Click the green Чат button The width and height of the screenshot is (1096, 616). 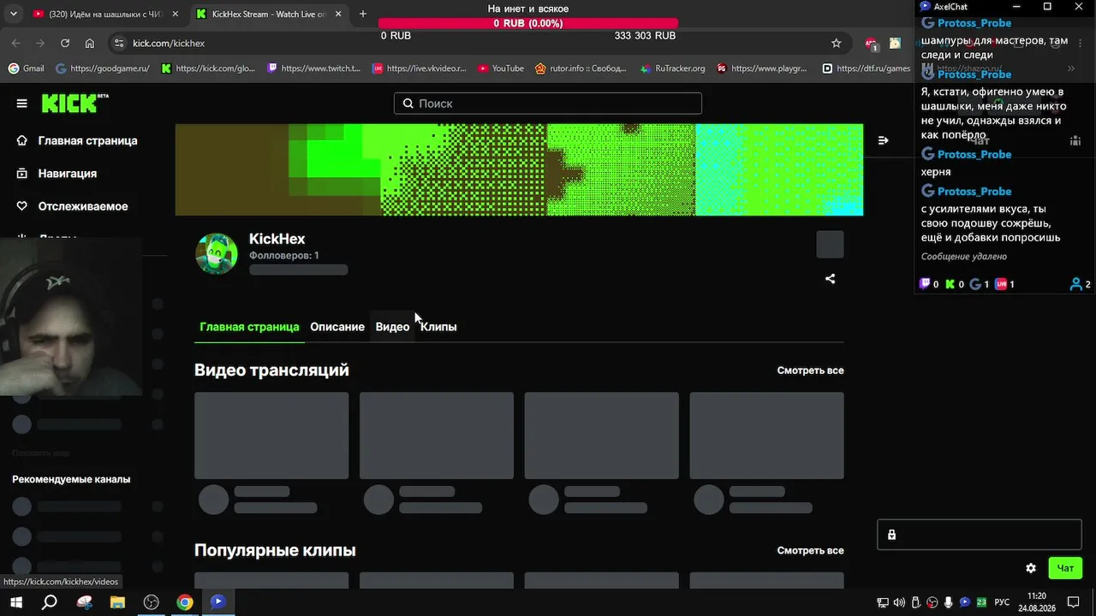pos(1065,568)
